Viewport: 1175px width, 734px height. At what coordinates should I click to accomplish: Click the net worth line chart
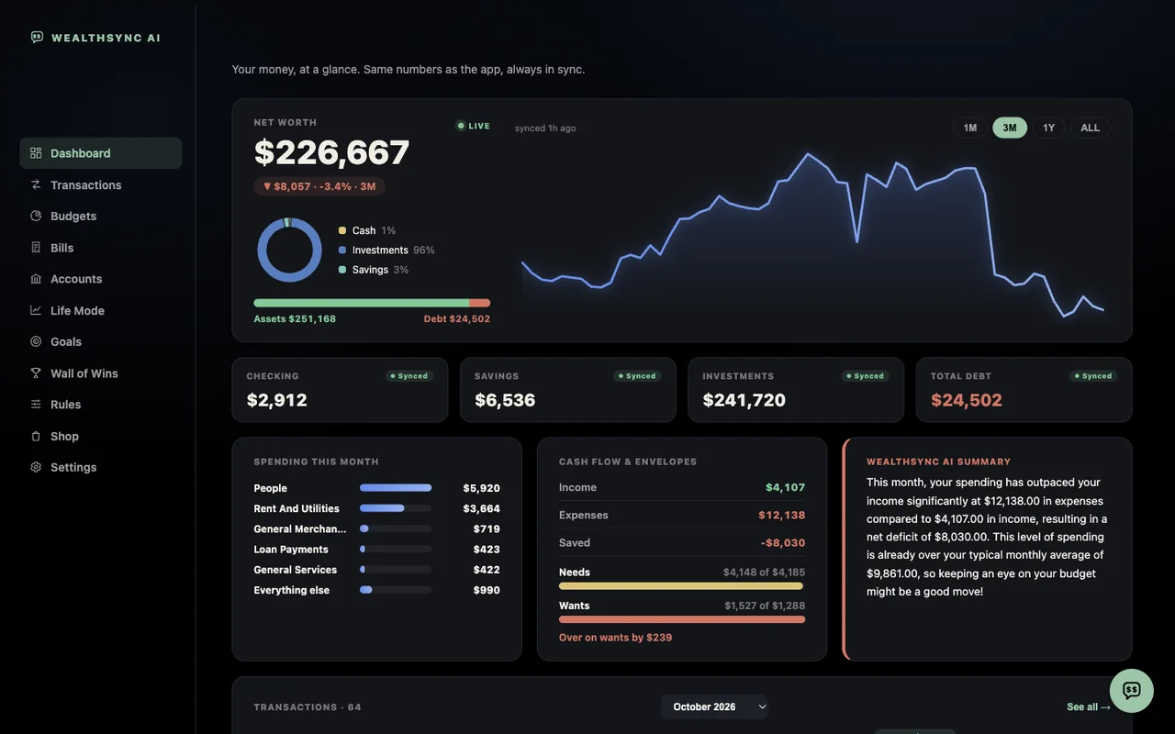pos(812,236)
